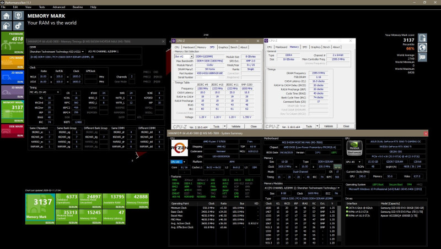Screen dimensions: 441x249
Task: Switch to Graphics tab in left CPU-Z window
Action: pos(223,47)
